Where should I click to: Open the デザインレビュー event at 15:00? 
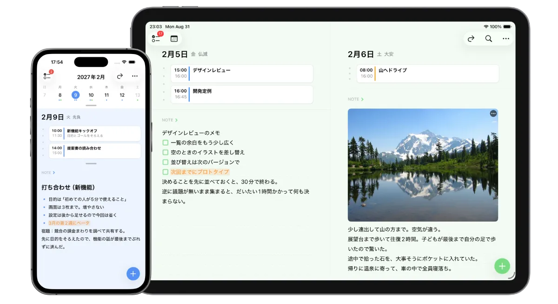[242, 74]
